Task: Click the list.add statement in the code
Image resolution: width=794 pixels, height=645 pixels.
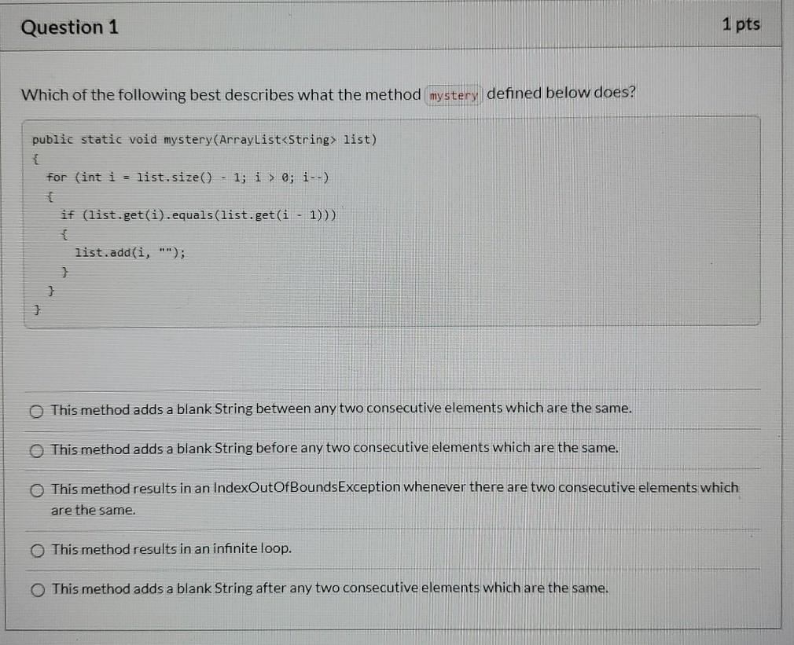Action: tap(128, 251)
